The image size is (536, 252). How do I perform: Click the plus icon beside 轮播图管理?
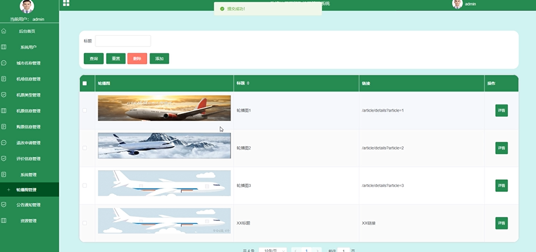point(9,190)
